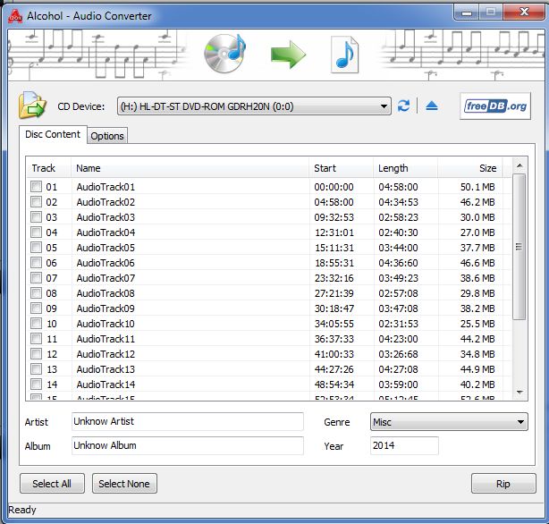Image resolution: width=549 pixels, height=524 pixels.
Task: Check the box for track 09
Action: tap(36, 308)
